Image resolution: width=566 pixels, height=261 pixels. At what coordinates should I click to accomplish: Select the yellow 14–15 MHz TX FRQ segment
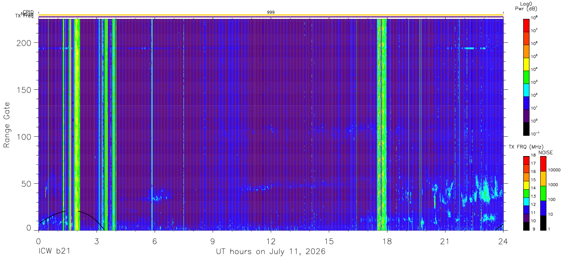(526, 185)
